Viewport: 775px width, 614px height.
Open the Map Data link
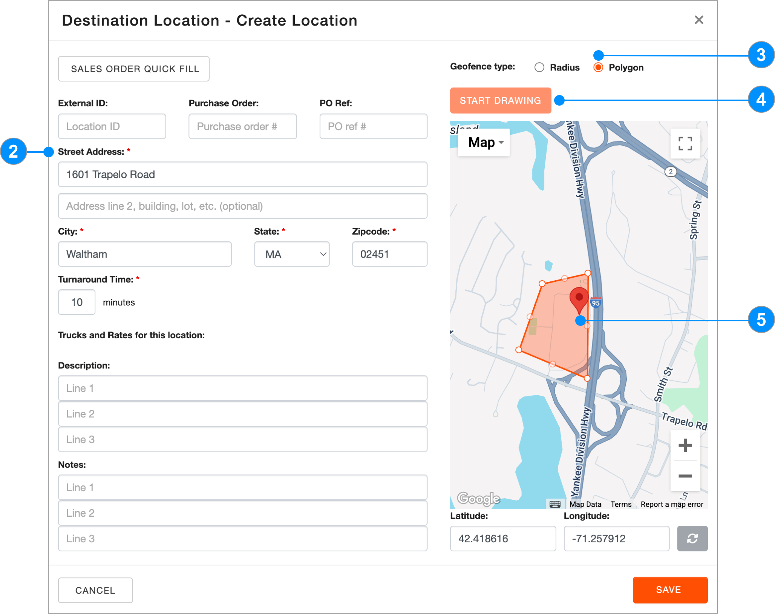[x=585, y=504]
